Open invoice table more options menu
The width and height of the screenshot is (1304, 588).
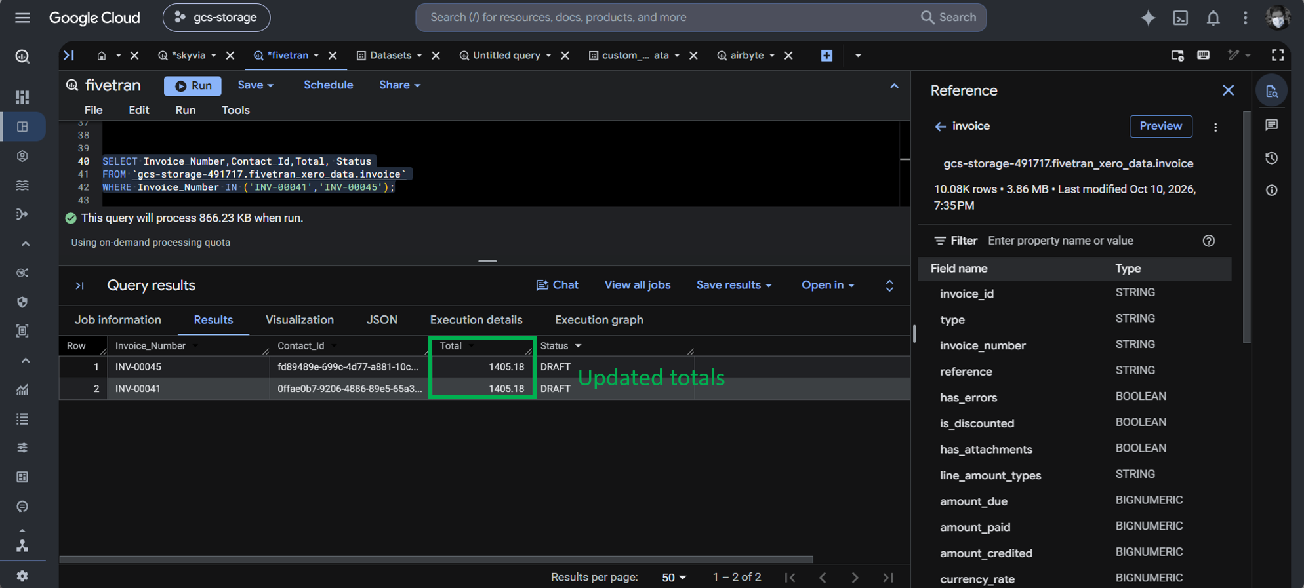click(1215, 127)
